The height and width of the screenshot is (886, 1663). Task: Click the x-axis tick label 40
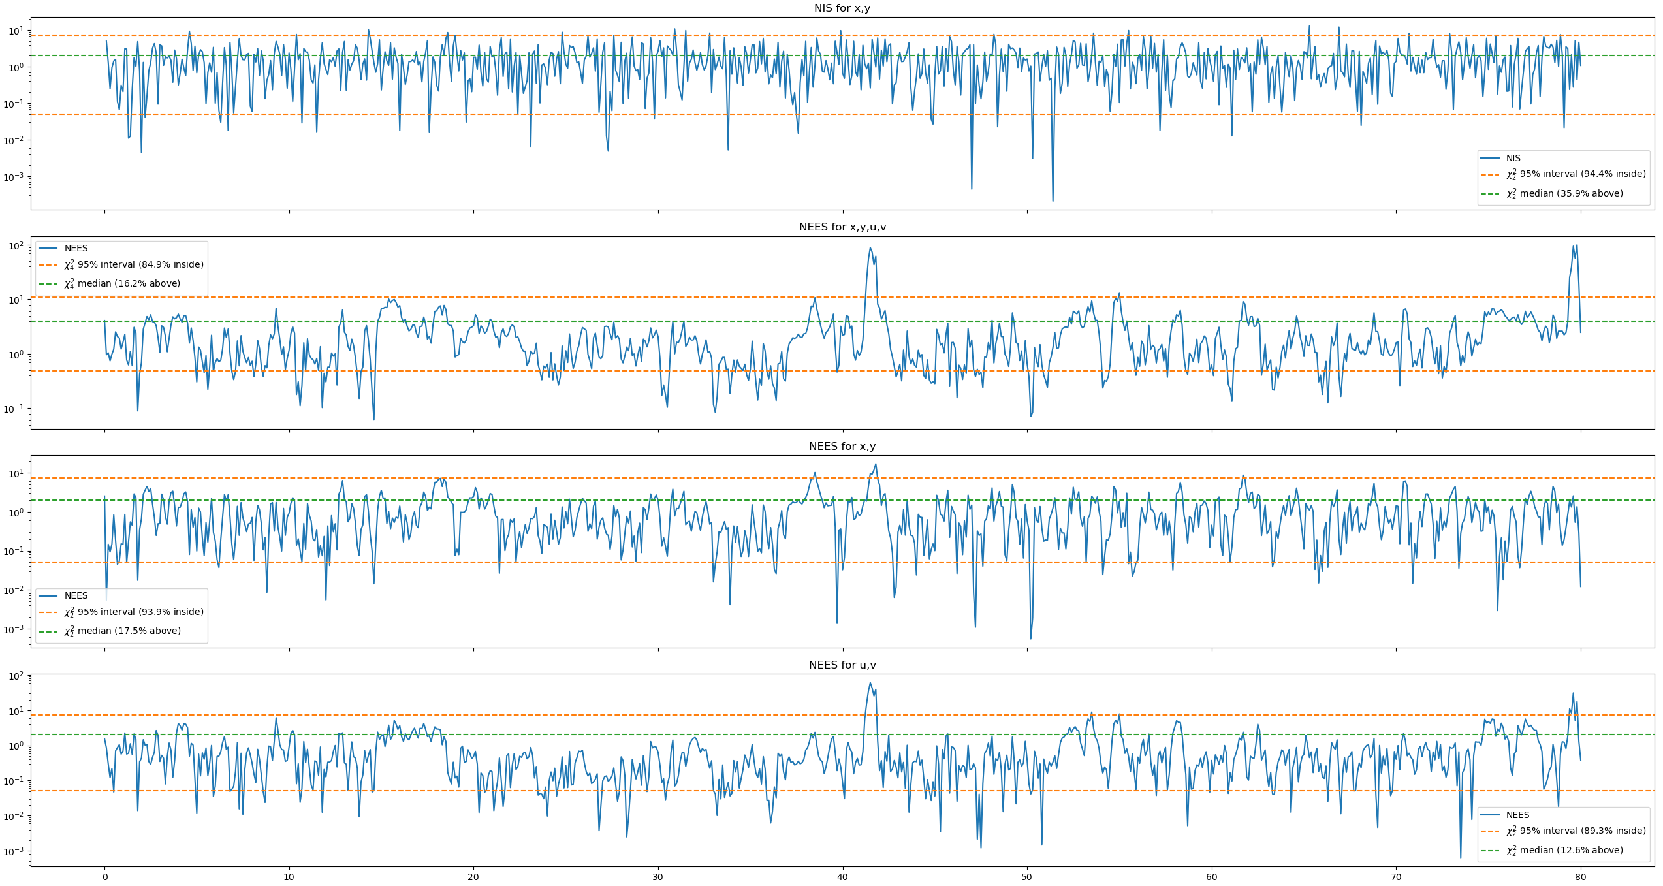[842, 877]
